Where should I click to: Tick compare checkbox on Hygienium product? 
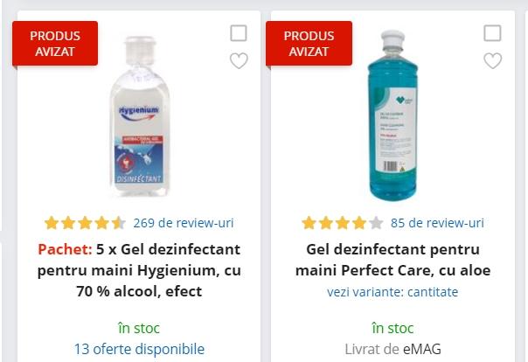(239, 33)
